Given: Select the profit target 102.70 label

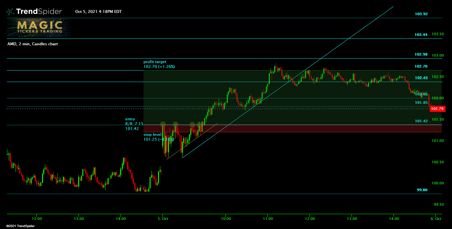Looking at the screenshot, I should [x=159, y=64].
